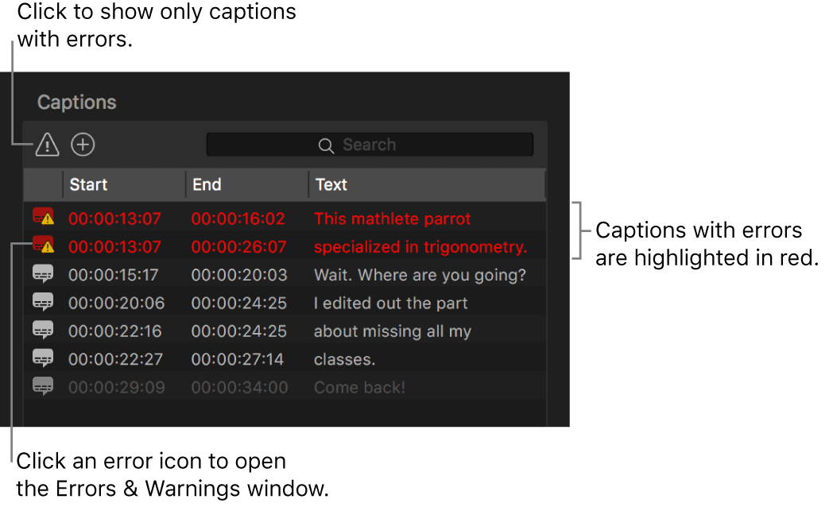Click the caption icon beside 'about missing all my'
The height and width of the screenshot is (507, 833).
click(x=43, y=331)
